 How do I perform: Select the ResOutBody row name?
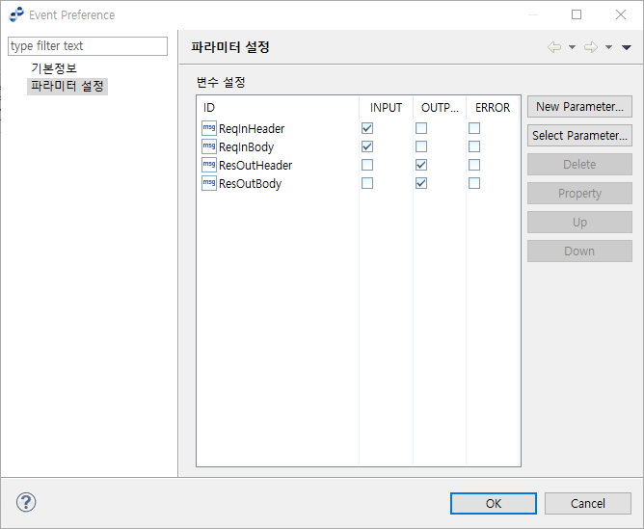(250, 183)
